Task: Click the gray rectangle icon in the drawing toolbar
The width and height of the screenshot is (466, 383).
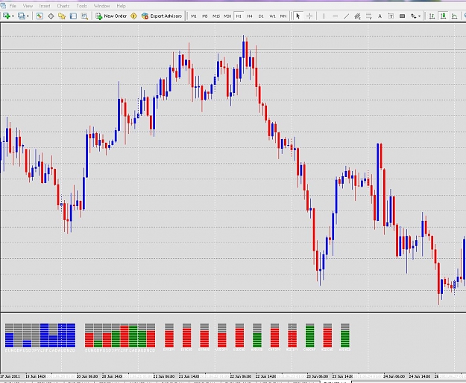Action: tap(402, 16)
